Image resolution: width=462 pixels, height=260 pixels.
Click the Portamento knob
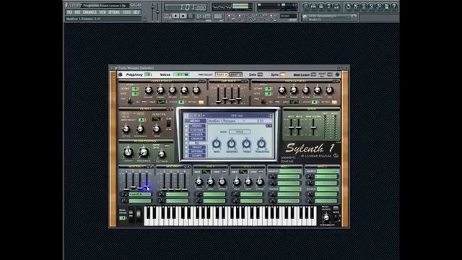[x=326, y=218]
